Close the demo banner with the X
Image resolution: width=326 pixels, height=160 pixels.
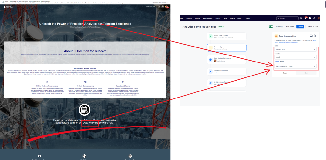click(168, 2)
